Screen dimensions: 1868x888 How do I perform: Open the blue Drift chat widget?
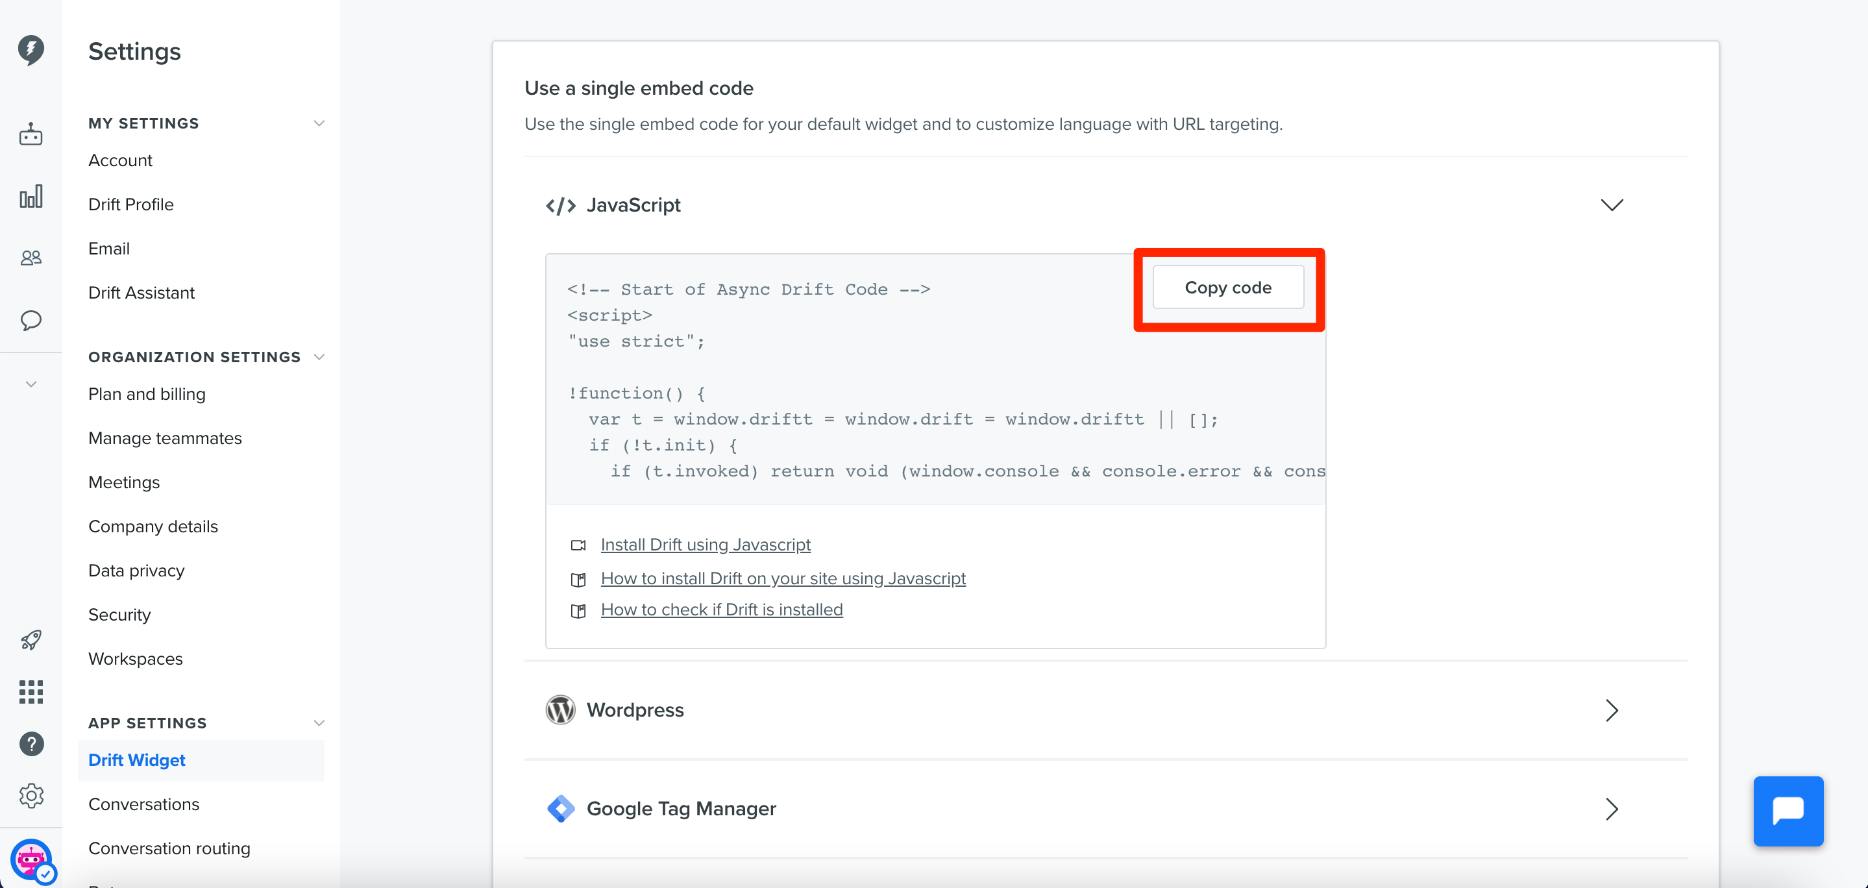click(1788, 810)
